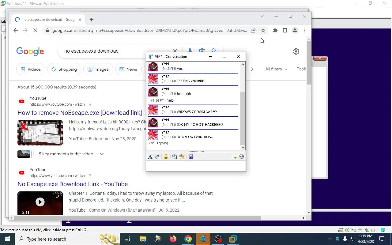
Task: Click the chat pane splitter grip
Action: point(196,151)
